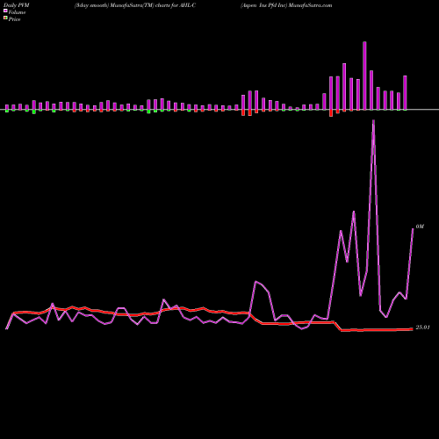
Task: Select the 'Price' legend label
Action: pyautogui.click(x=14, y=19)
